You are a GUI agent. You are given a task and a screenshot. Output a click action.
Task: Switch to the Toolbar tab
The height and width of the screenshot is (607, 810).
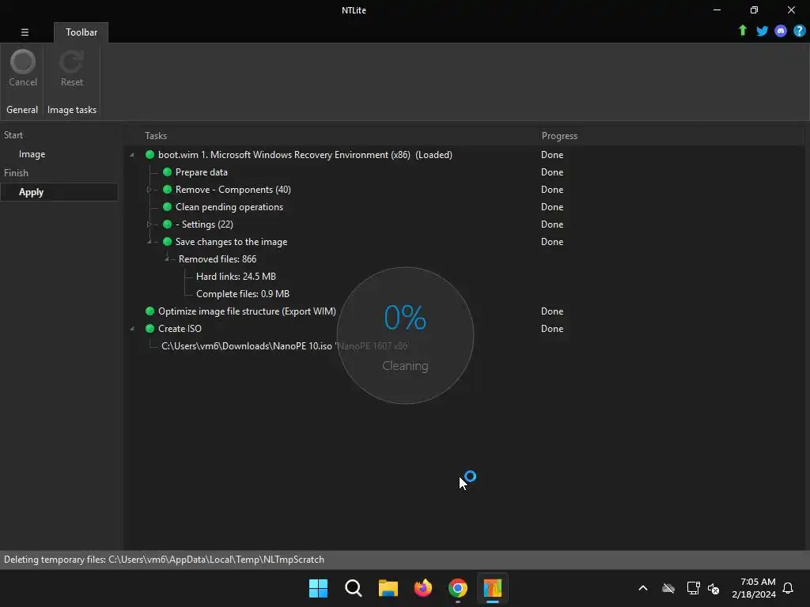pos(81,32)
